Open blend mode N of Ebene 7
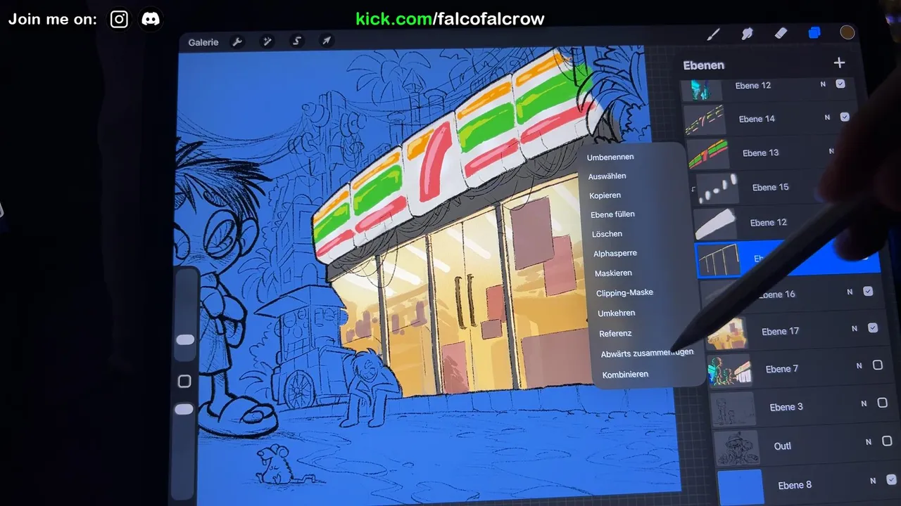The width and height of the screenshot is (901, 506). tap(859, 365)
